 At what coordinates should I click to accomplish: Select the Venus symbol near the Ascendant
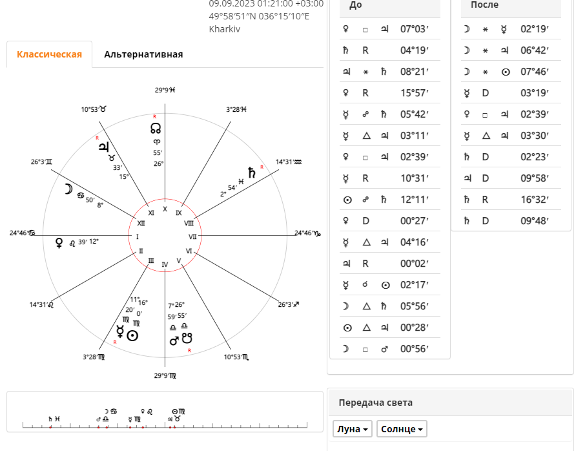pyautogui.click(x=59, y=242)
